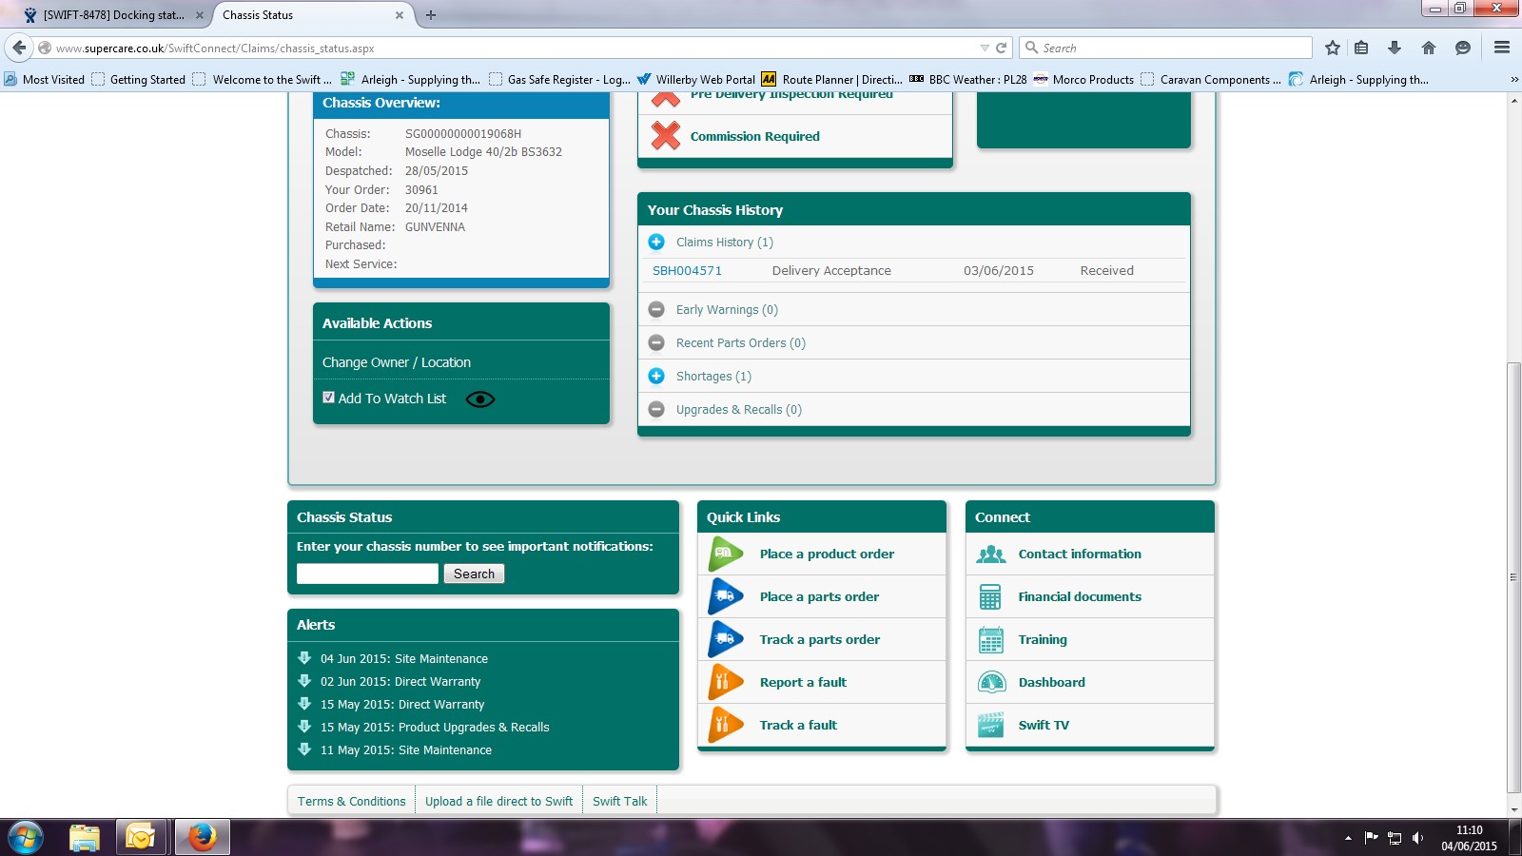
Task: Expand the 02 Jun 2015 Direct Warranty alert
Action: point(304,681)
